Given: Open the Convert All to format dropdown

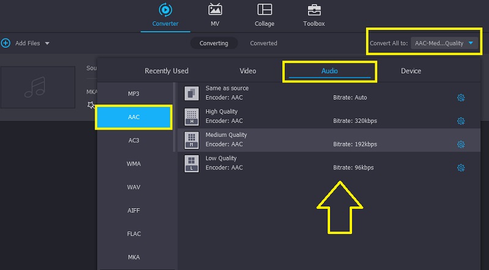Looking at the screenshot, I should pyautogui.click(x=444, y=43).
